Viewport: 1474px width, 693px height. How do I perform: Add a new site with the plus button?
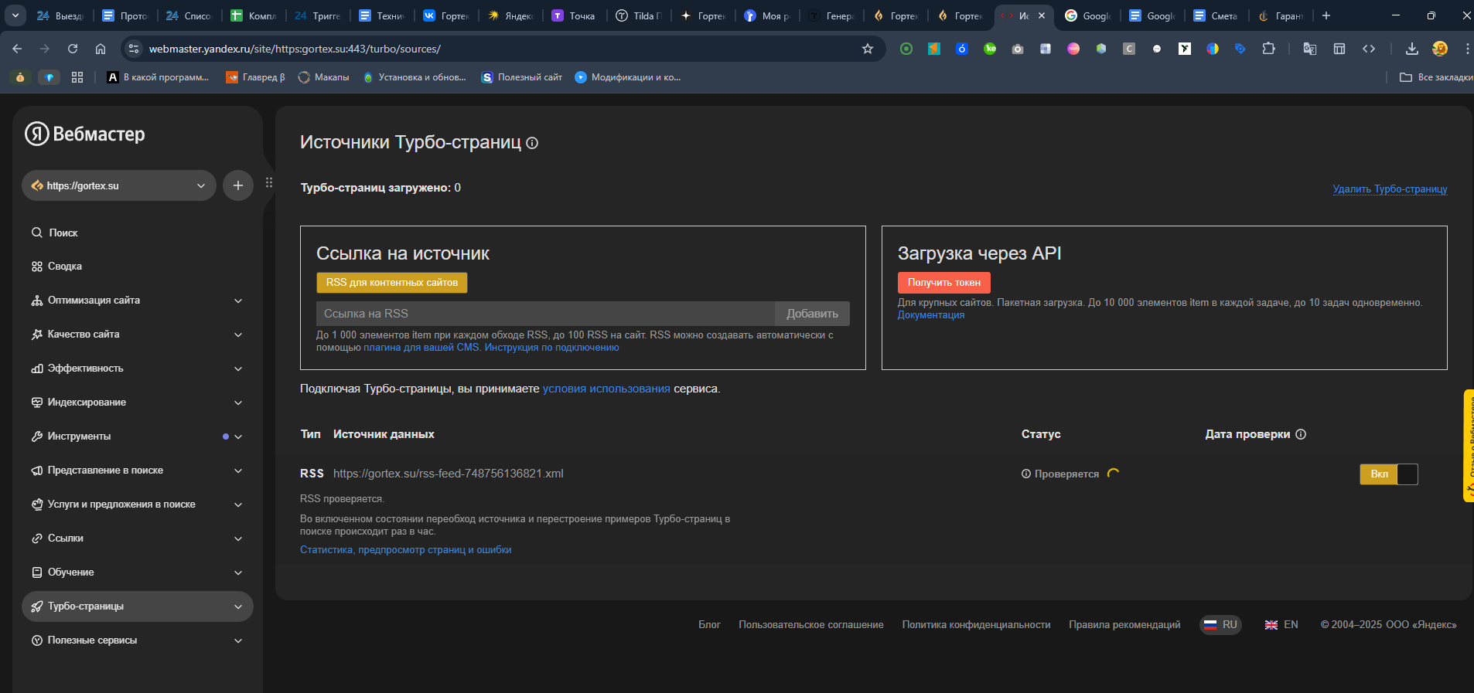coord(238,185)
